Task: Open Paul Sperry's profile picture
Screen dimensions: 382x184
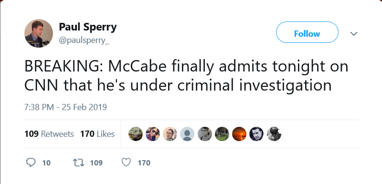Action: pyautogui.click(x=39, y=33)
